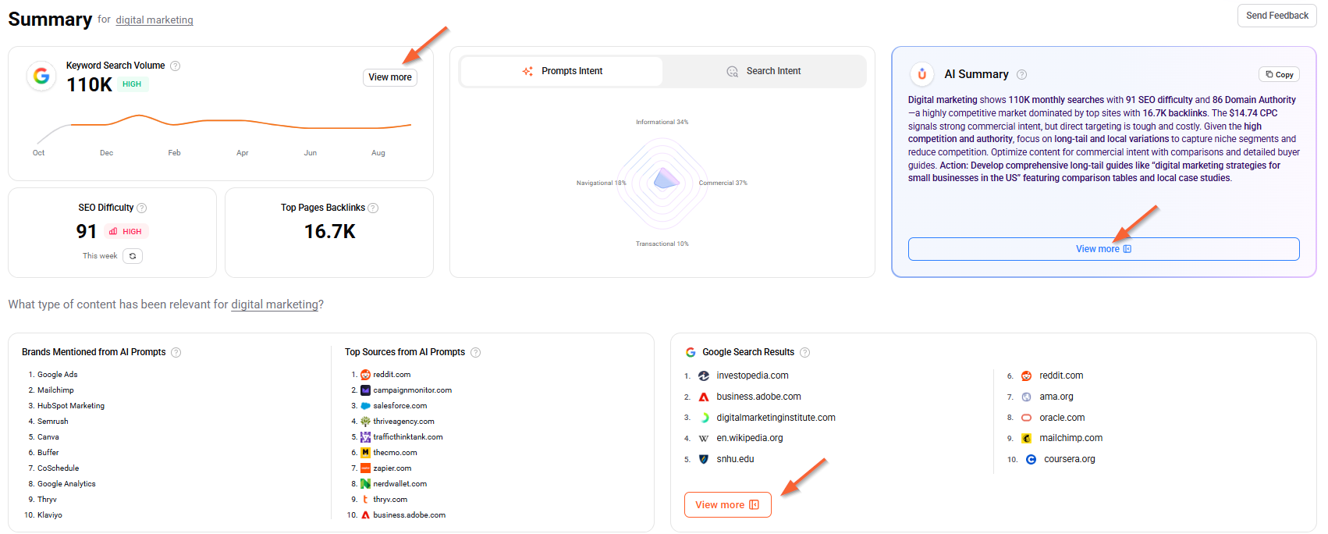
Task: Copy the AI Summary text
Action: (1280, 74)
